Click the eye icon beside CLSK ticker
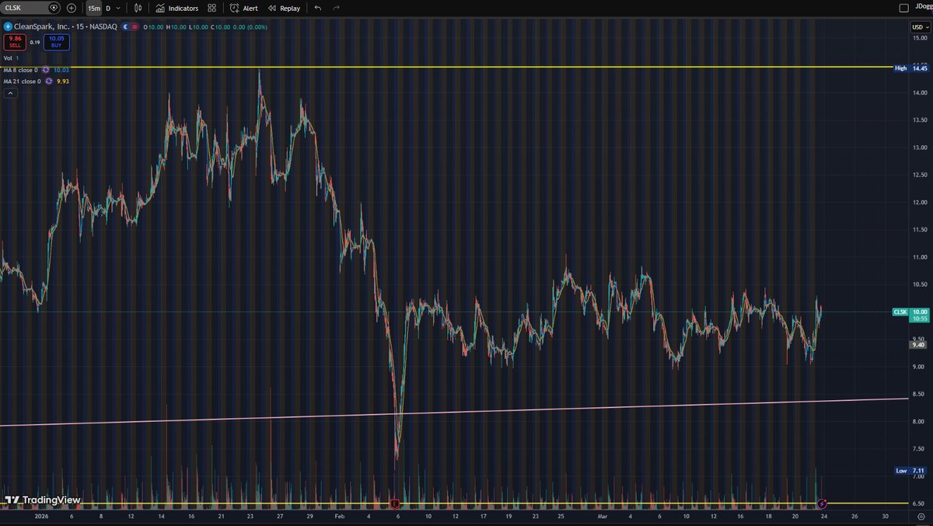The height and width of the screenshot is (526, 933). pos(54,8)
